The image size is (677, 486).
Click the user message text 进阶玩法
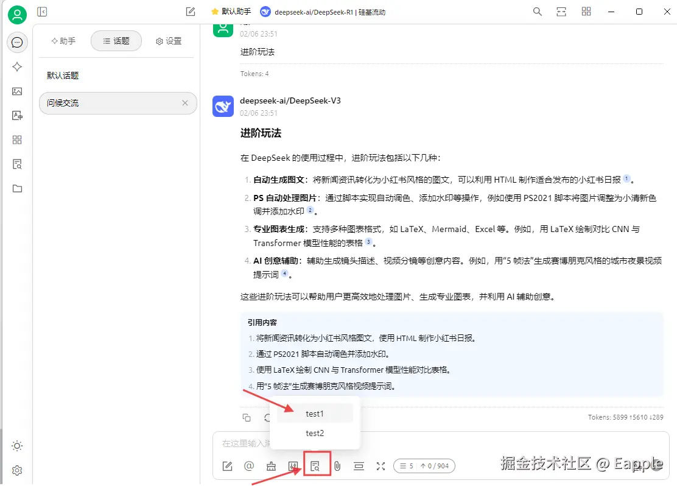click(x=258, y=52)
